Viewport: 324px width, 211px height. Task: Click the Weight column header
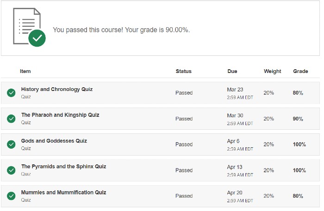coord(272,71)
